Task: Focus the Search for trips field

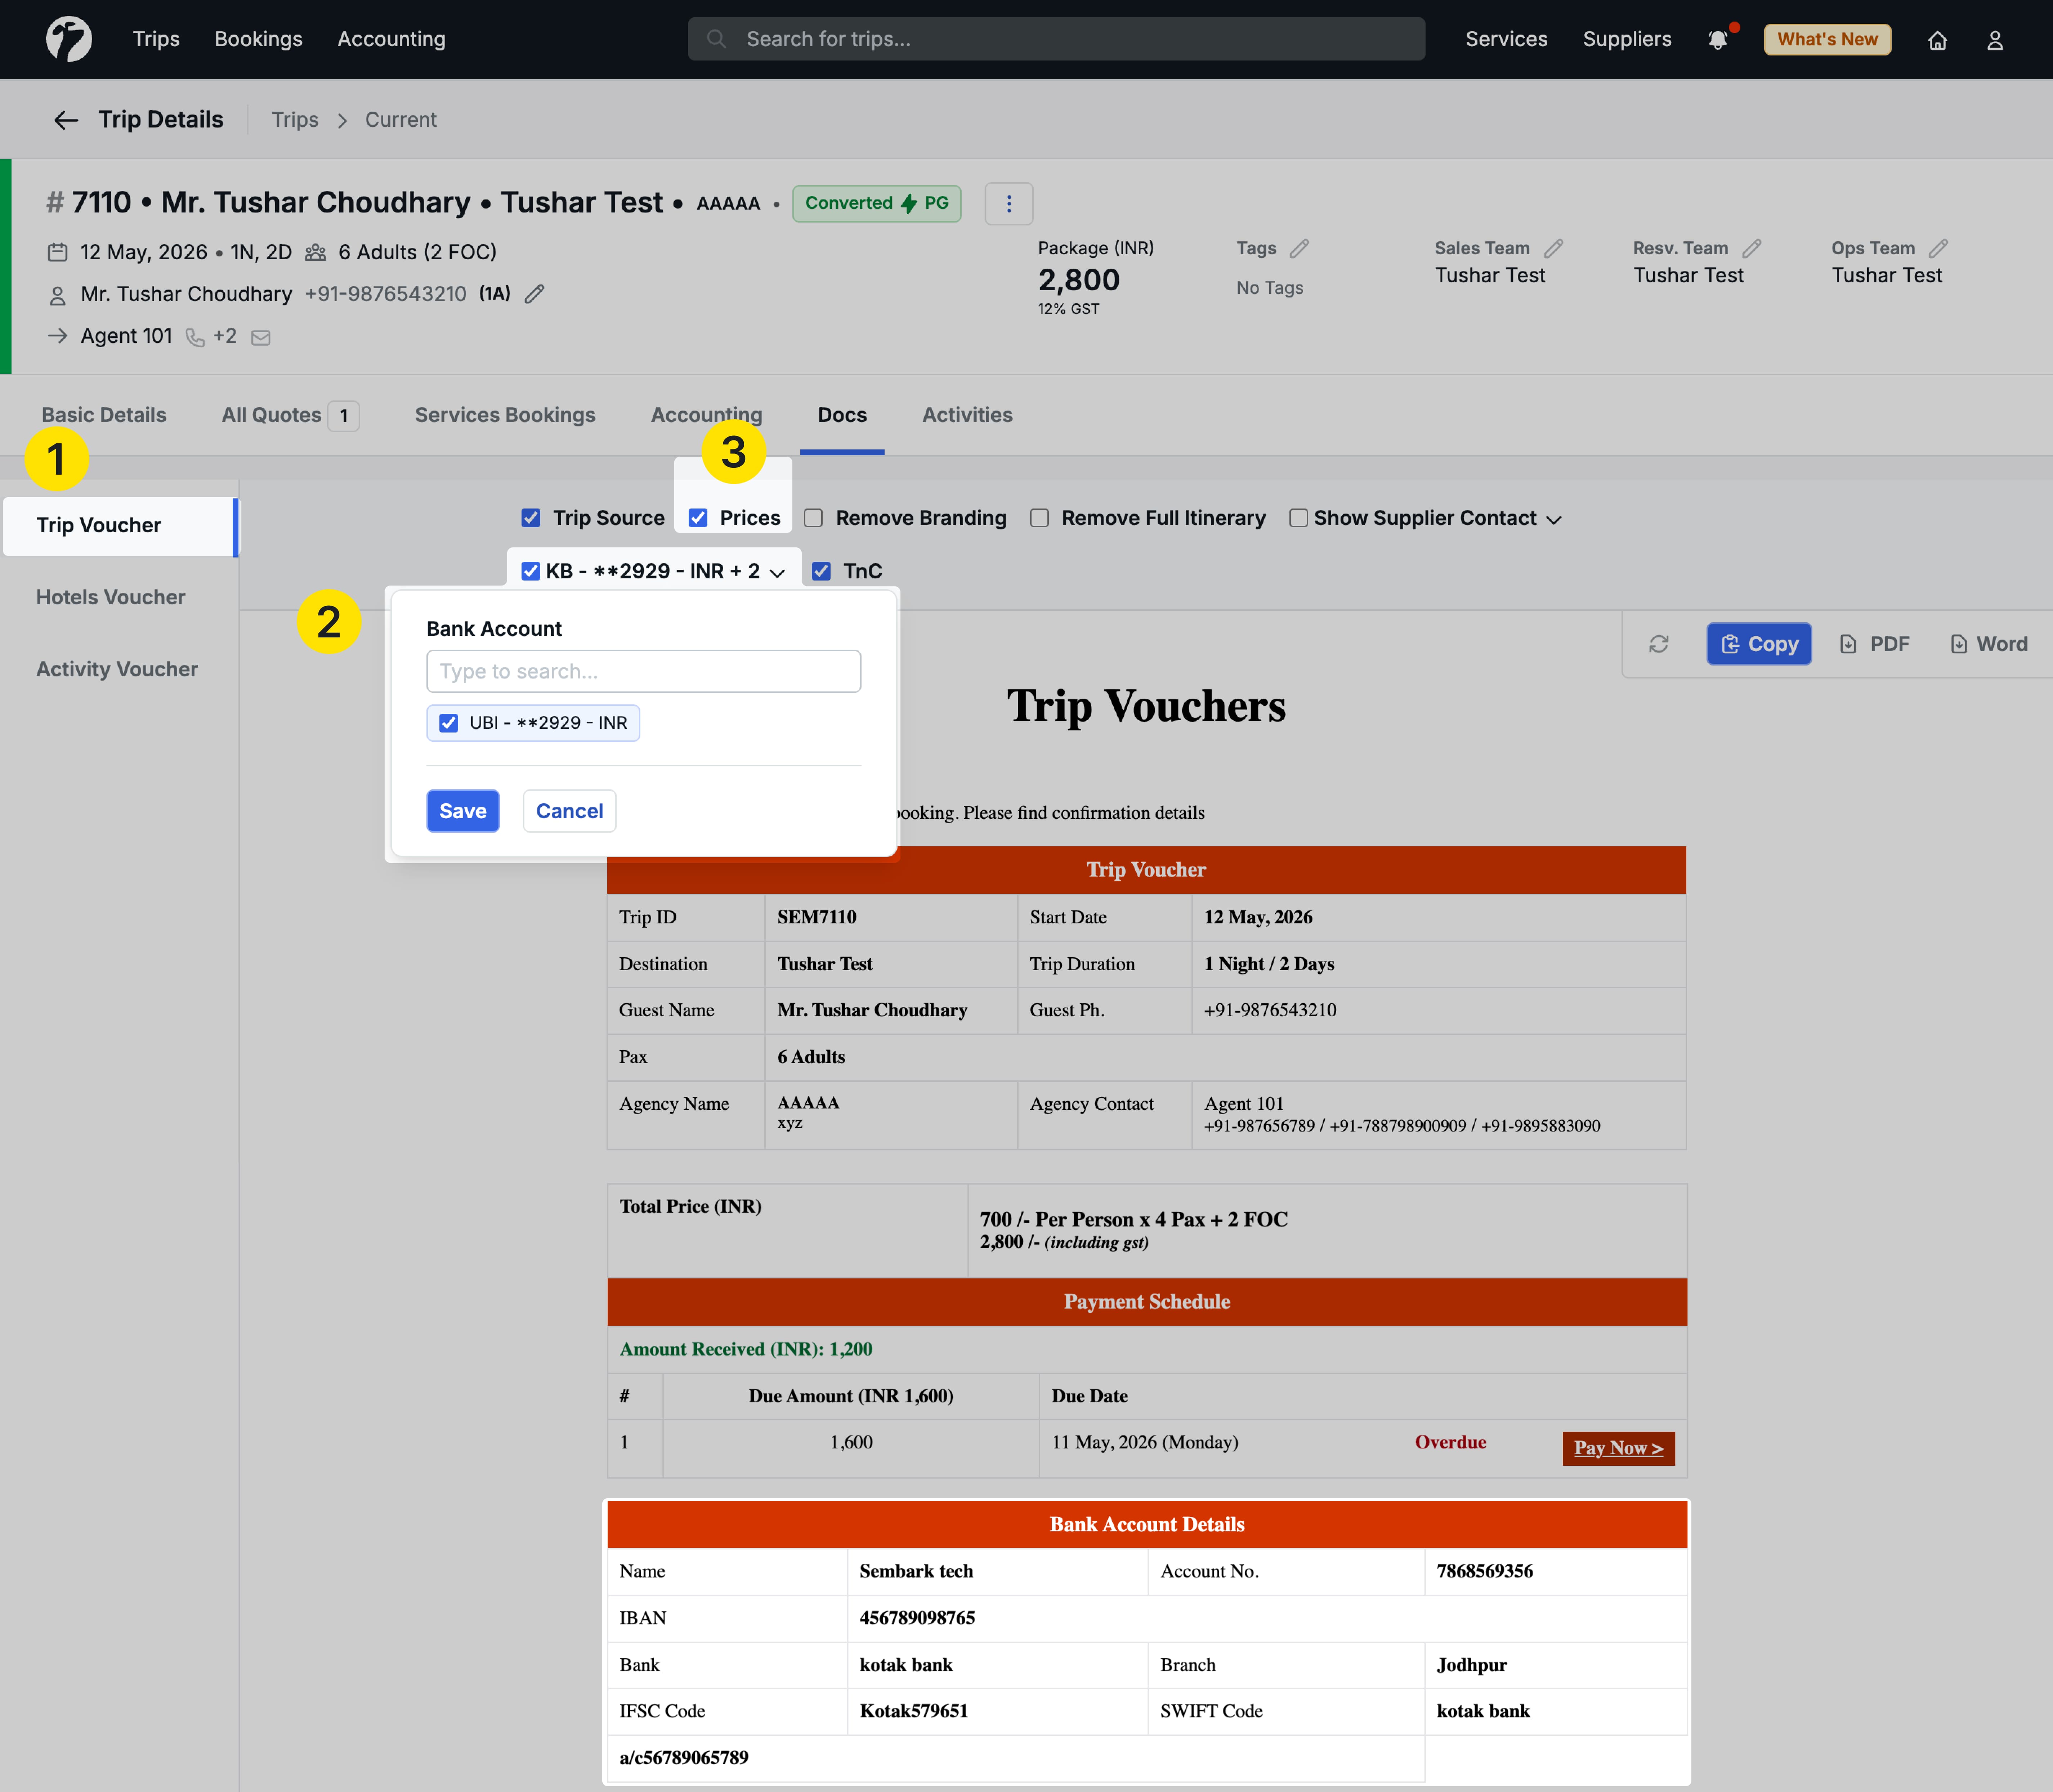Action: (1056, 39)
